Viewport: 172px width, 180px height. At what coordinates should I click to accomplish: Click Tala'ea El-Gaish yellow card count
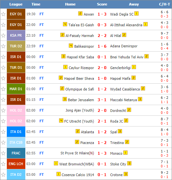coord(65,24)
